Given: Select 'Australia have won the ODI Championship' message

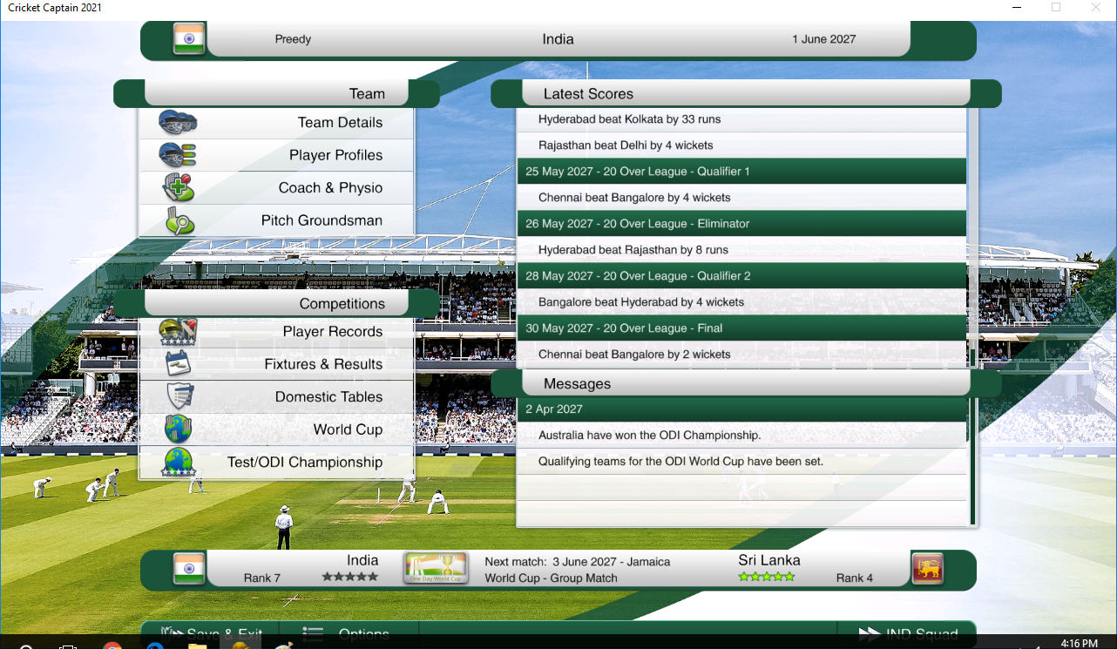Looking at the screenshot, I should [741, 436].
